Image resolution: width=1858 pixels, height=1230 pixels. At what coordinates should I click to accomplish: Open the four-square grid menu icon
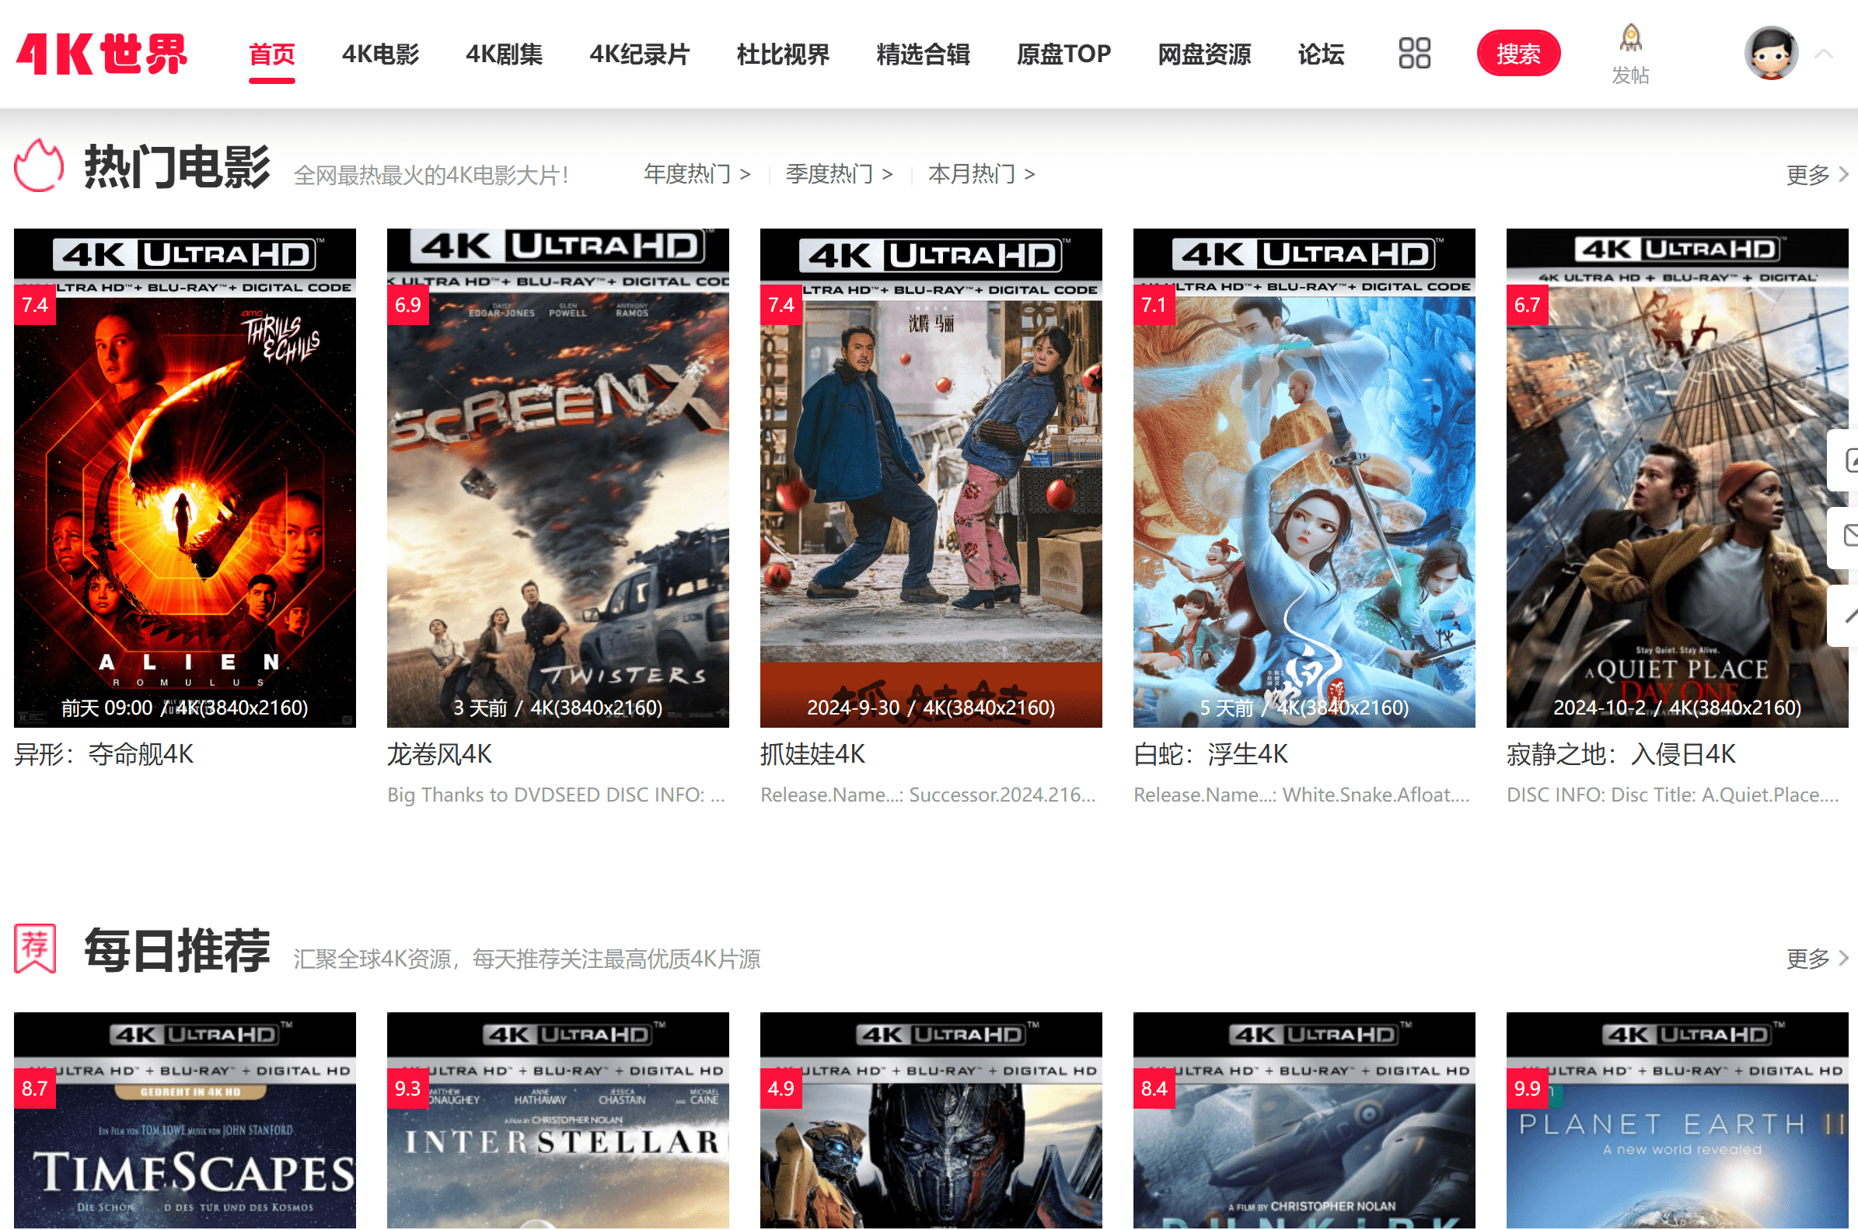tap(1414, 54)
